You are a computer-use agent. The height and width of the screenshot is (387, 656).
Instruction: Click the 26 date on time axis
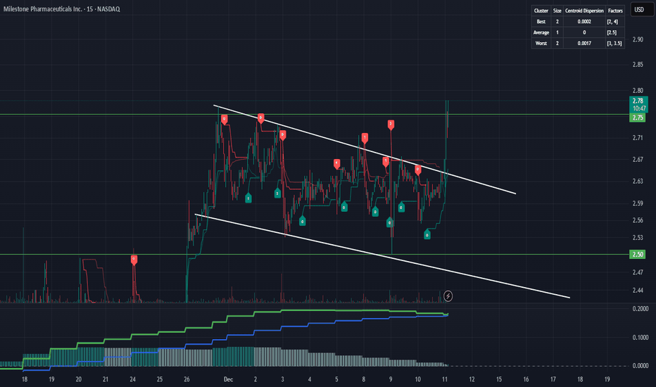coord(187,379)
